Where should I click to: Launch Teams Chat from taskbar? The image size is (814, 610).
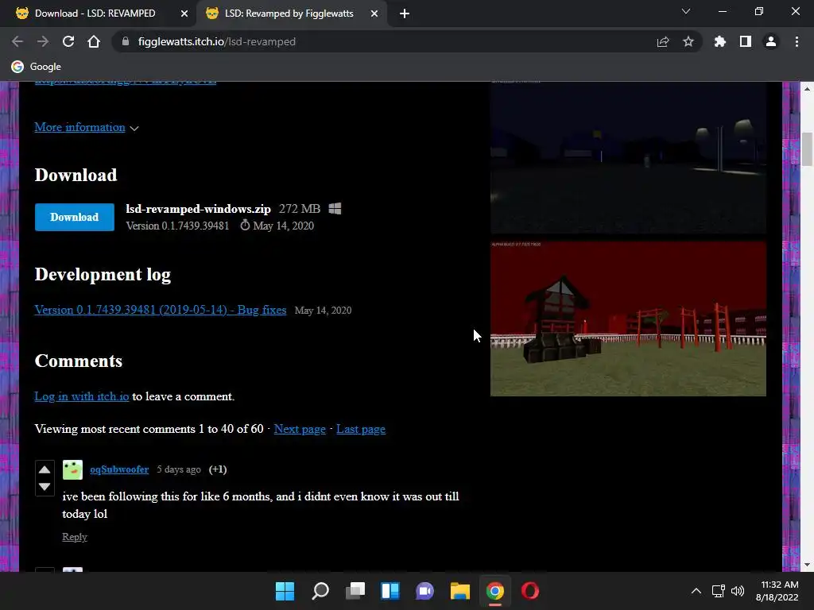424,591
